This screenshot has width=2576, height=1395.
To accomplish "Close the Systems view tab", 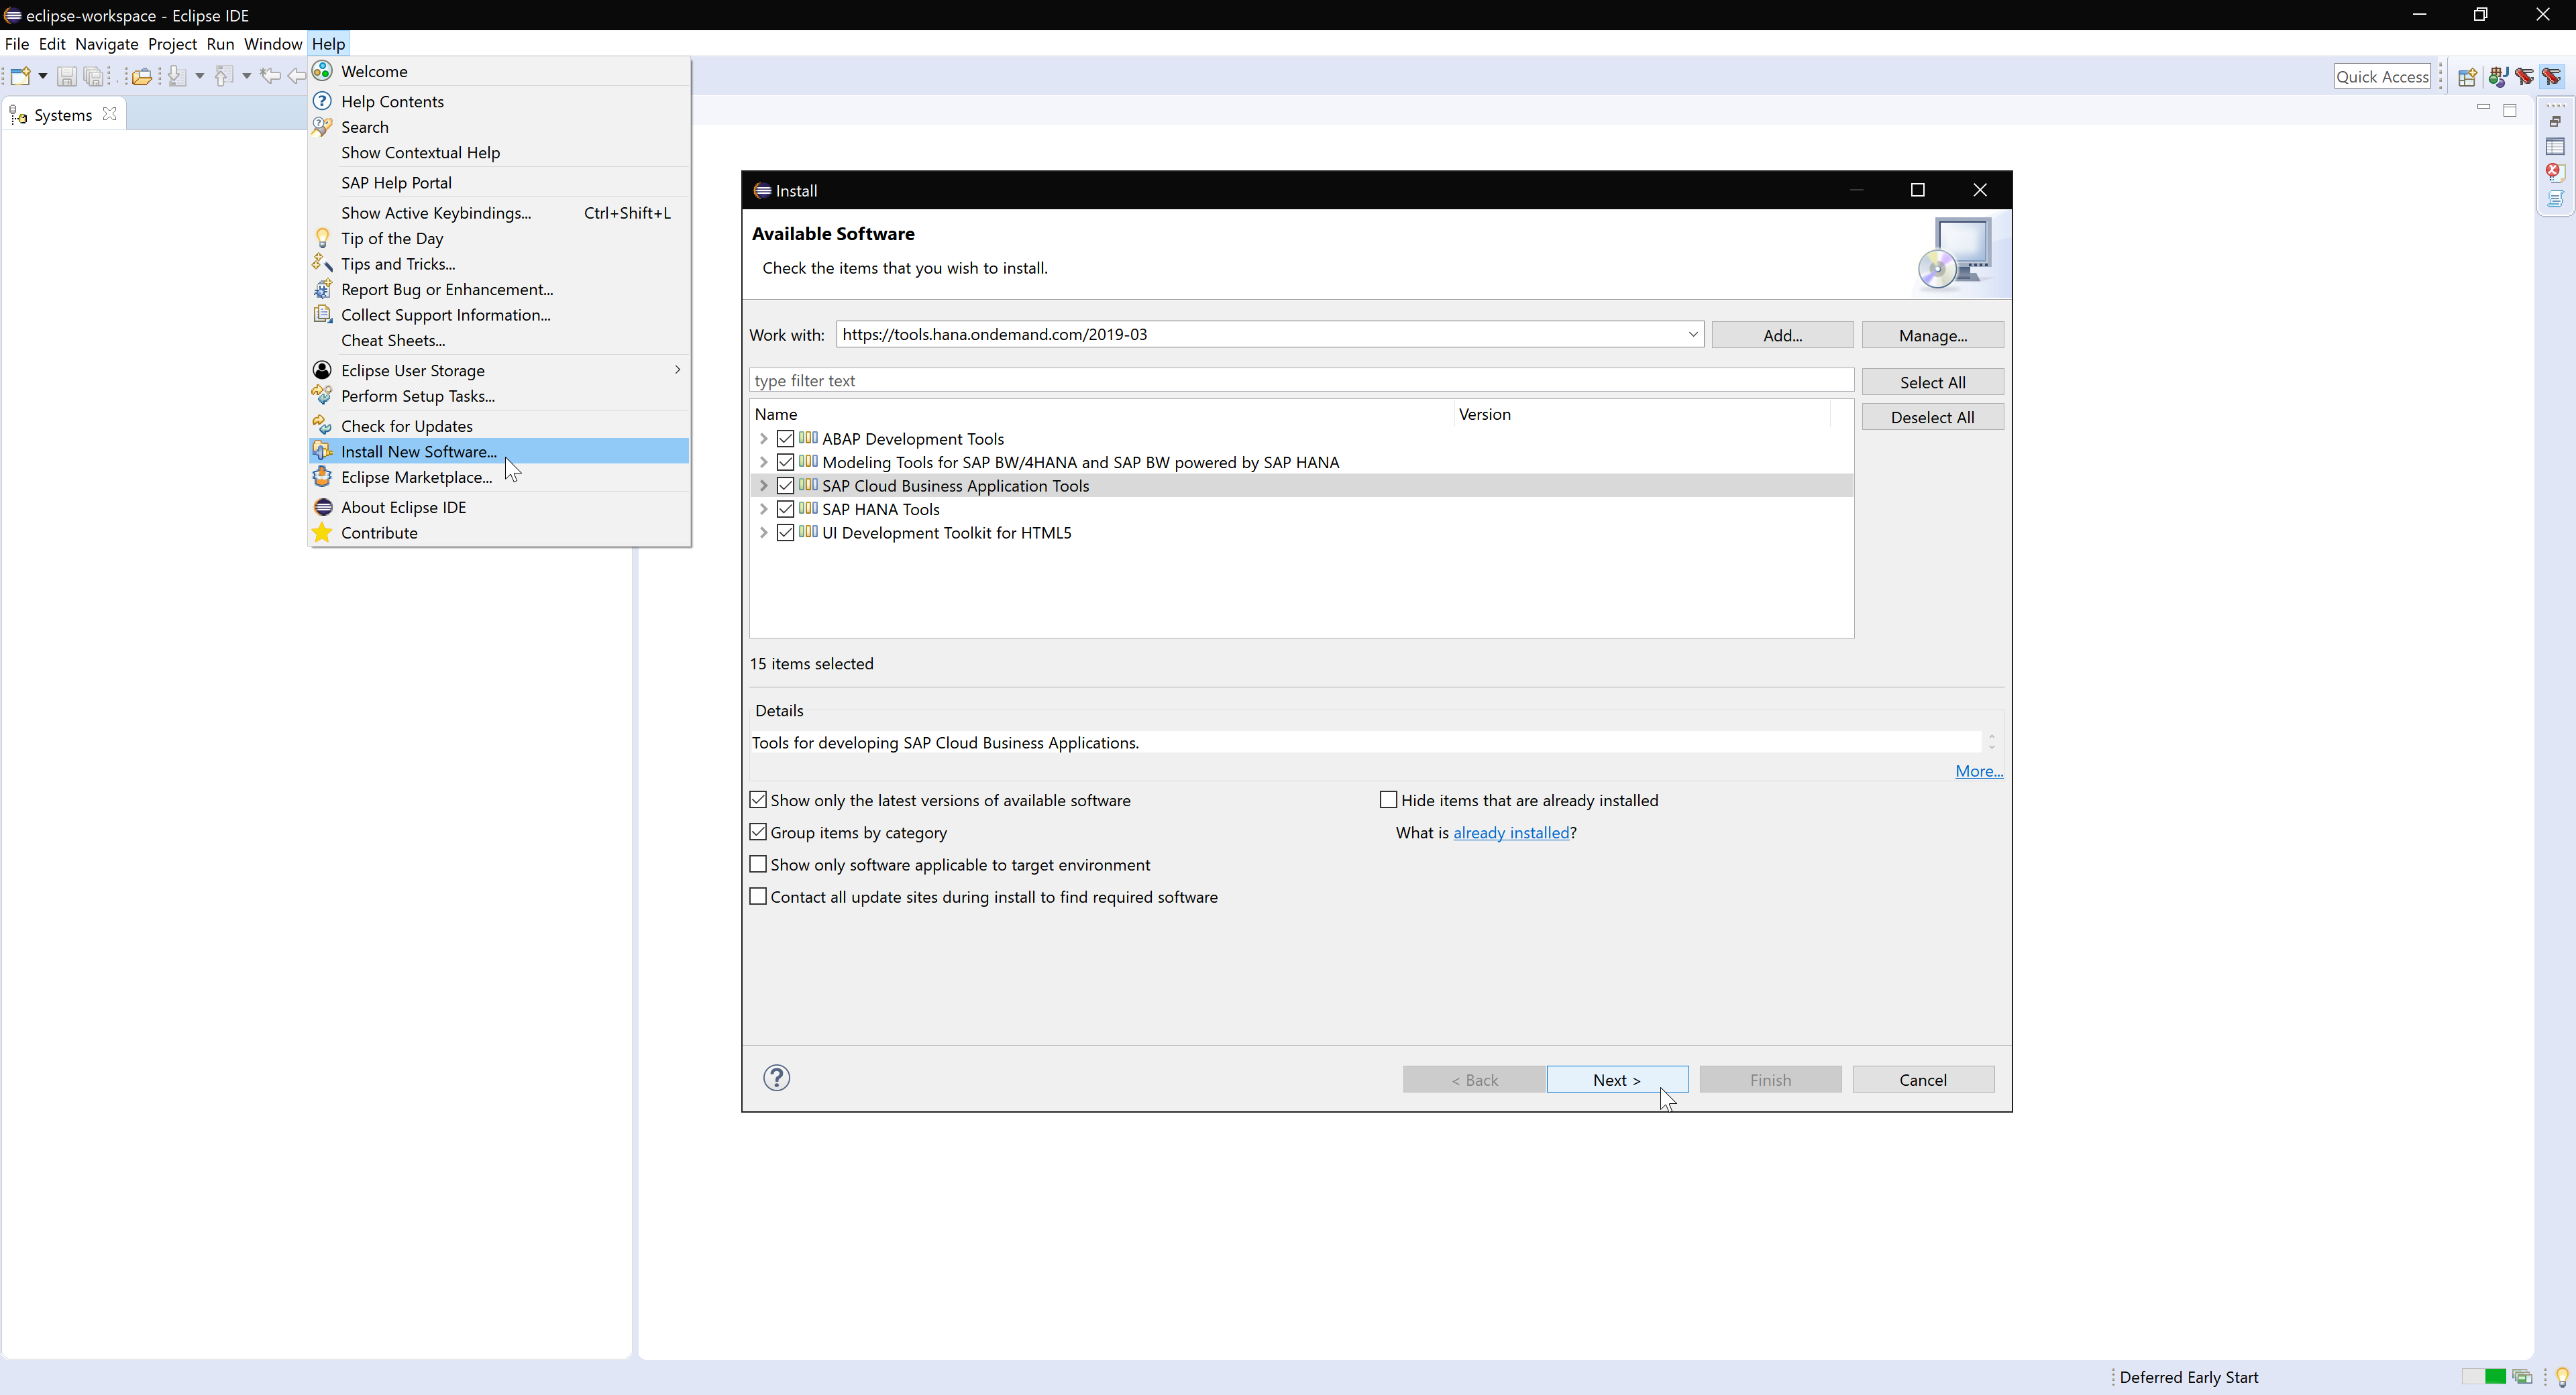I will point(110,114).
